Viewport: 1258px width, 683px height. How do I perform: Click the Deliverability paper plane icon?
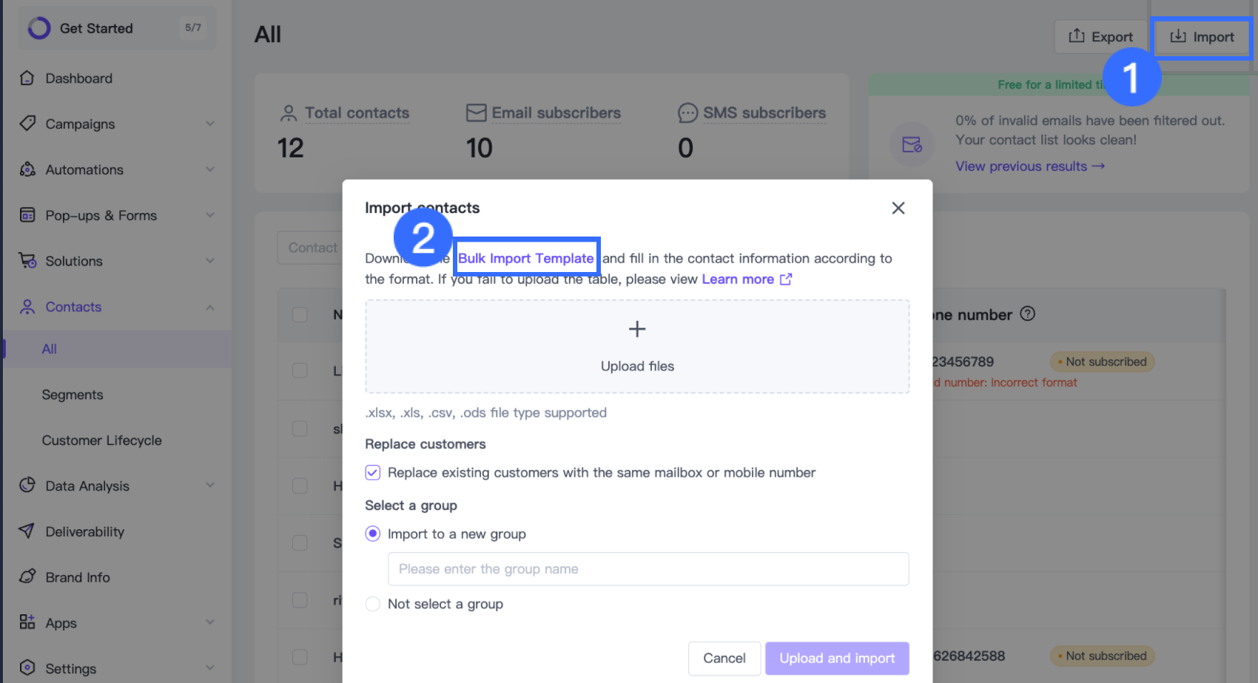[27, 531]
